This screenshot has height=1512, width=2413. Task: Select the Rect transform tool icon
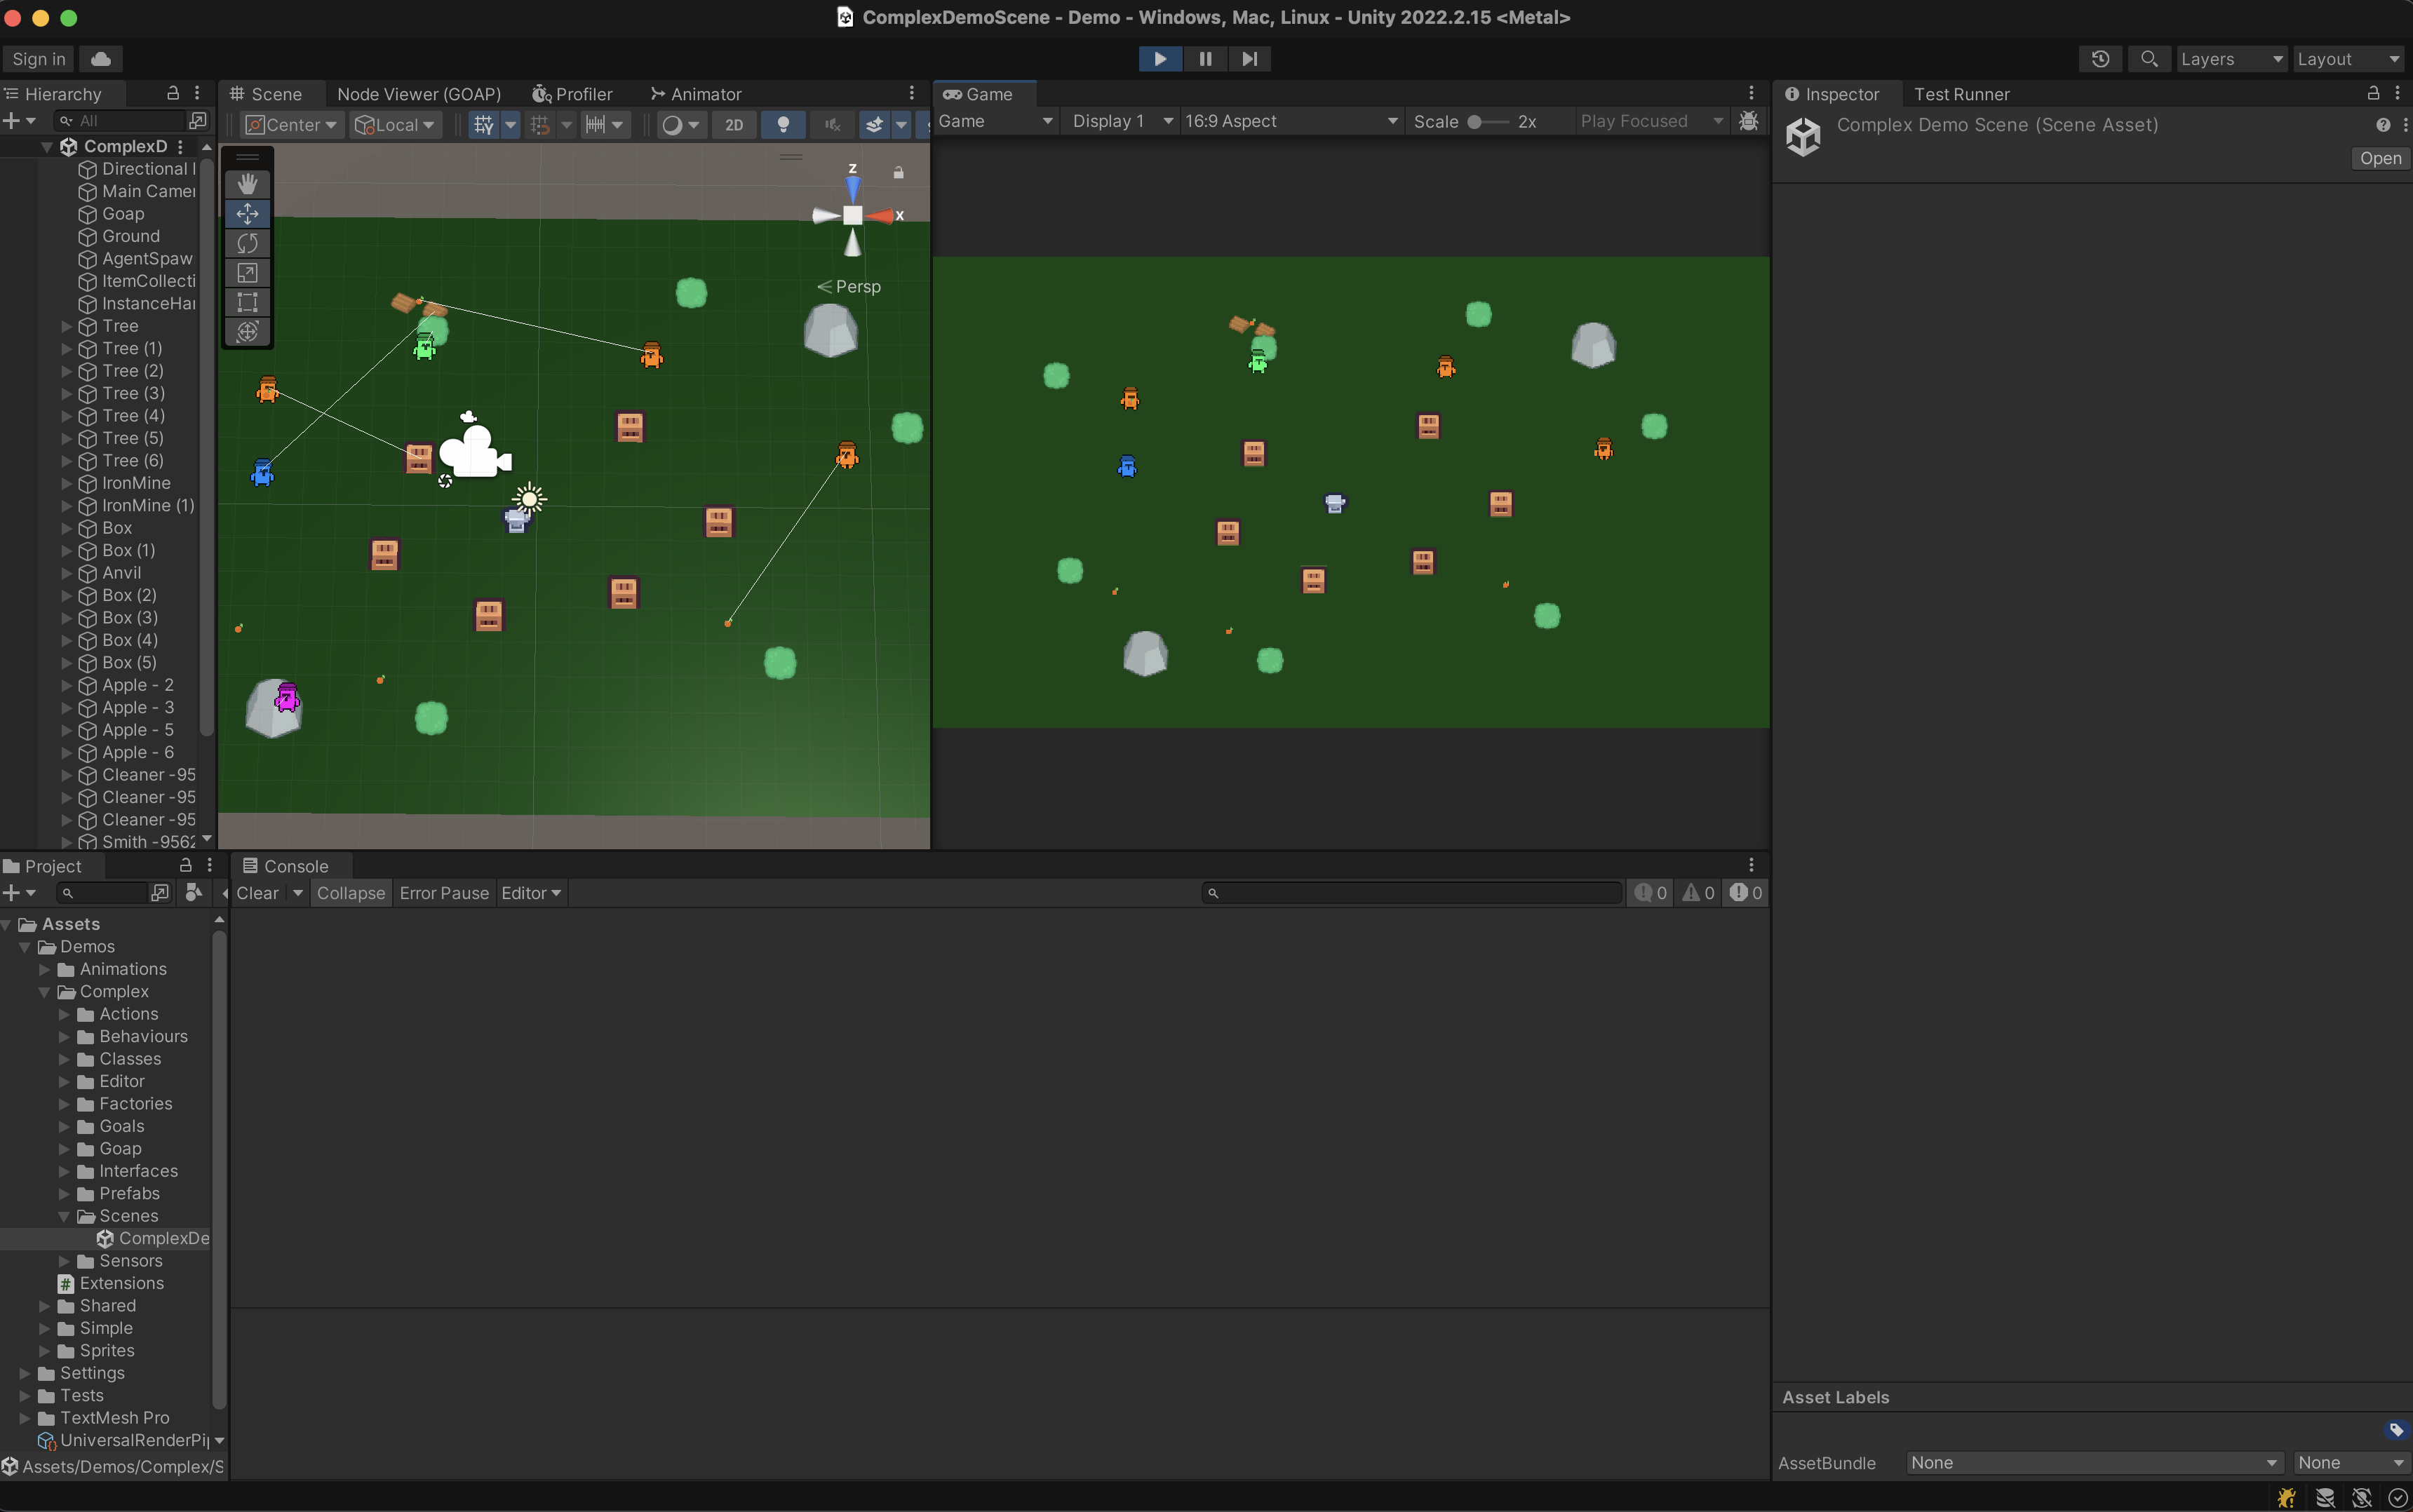coord(247,302)
